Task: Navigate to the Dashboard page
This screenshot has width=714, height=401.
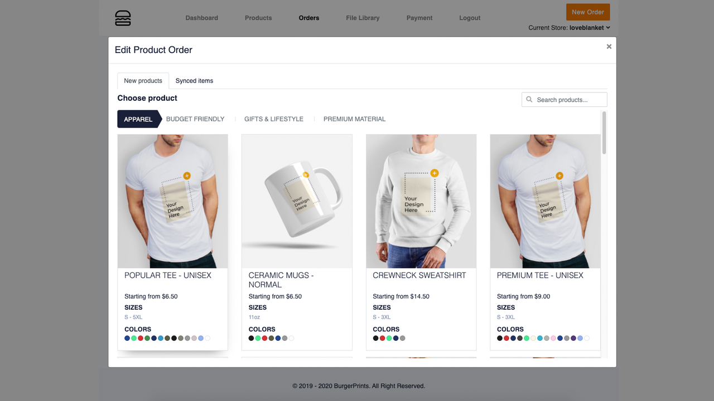Action: (x=201, y=17)
